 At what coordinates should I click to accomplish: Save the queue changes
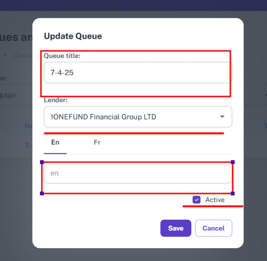point(176,228)
